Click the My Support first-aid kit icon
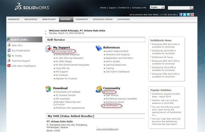 48,48
